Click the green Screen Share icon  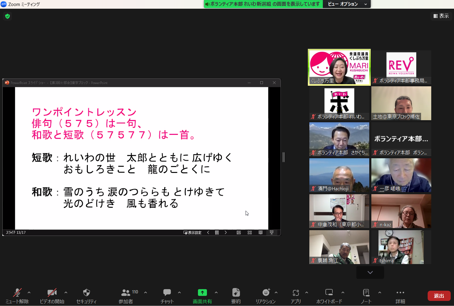click(202, 293)
